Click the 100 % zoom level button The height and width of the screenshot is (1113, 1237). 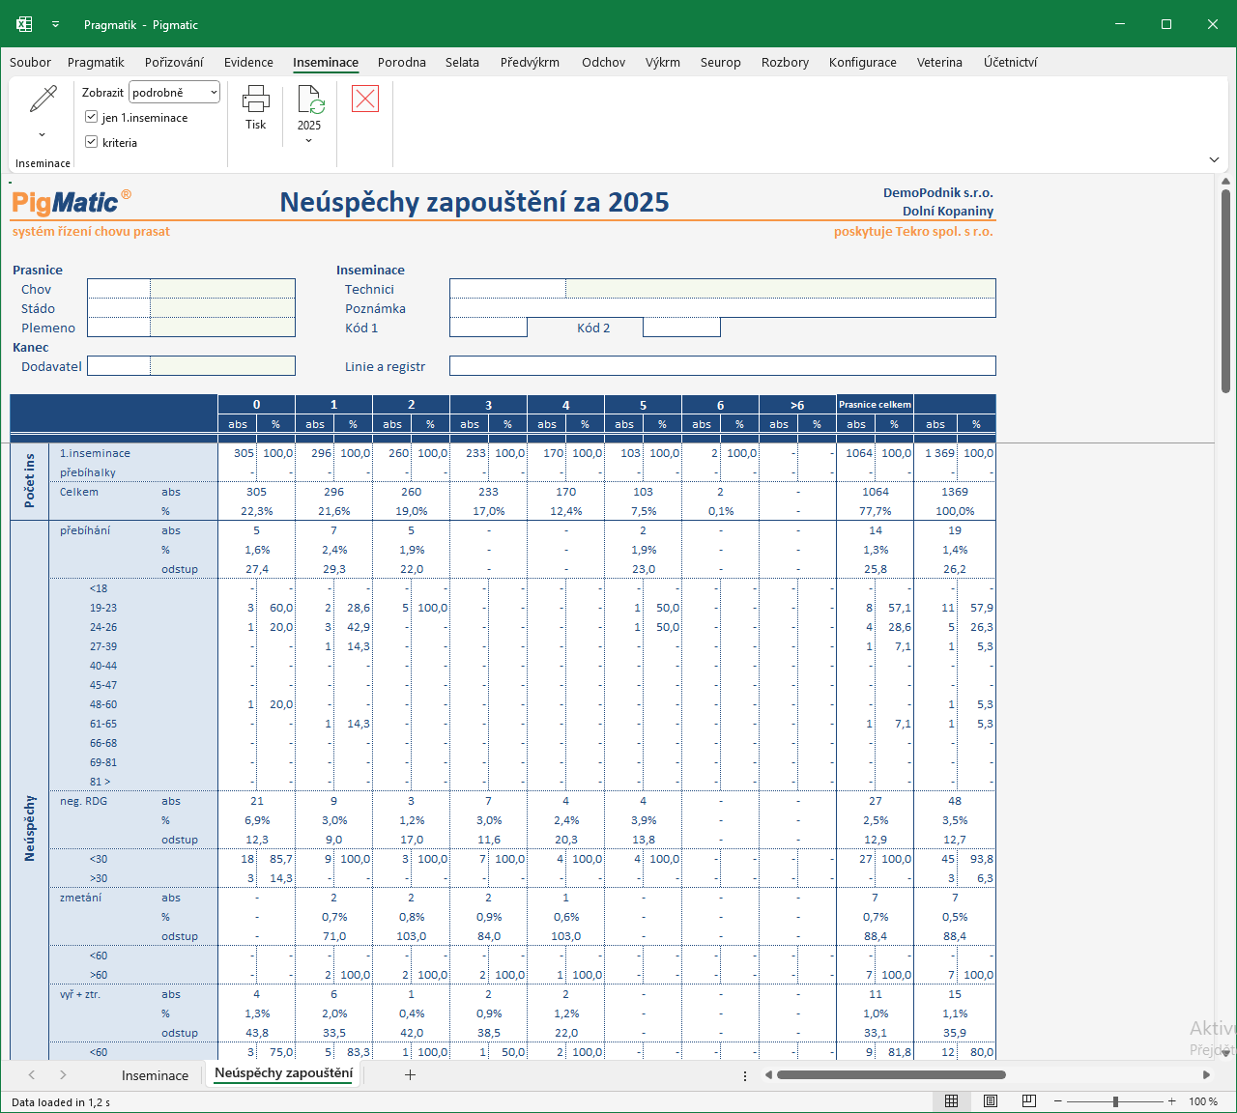(x=1203, y=1101)
